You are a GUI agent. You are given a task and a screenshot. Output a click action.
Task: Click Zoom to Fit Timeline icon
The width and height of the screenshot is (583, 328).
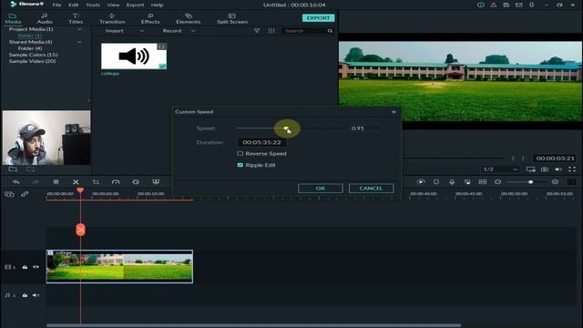[482, 182]
